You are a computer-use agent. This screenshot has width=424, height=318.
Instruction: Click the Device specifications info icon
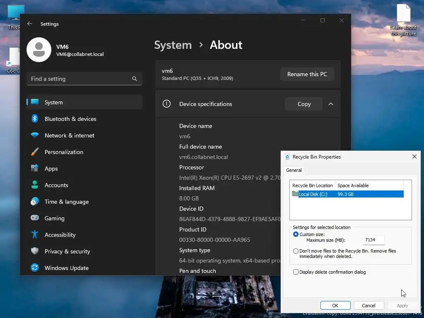(x=166, y=104)
